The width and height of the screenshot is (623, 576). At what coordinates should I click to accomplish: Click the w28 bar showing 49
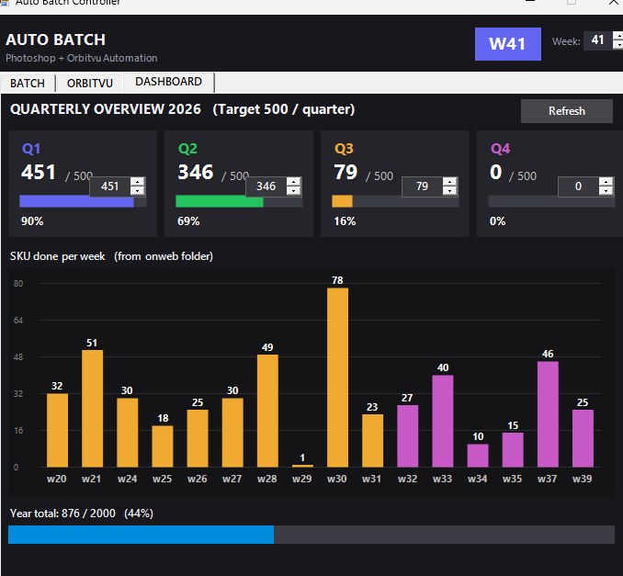click(267, 411)
